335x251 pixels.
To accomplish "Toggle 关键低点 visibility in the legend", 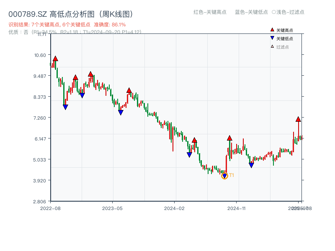I will [x=281, y=38].
